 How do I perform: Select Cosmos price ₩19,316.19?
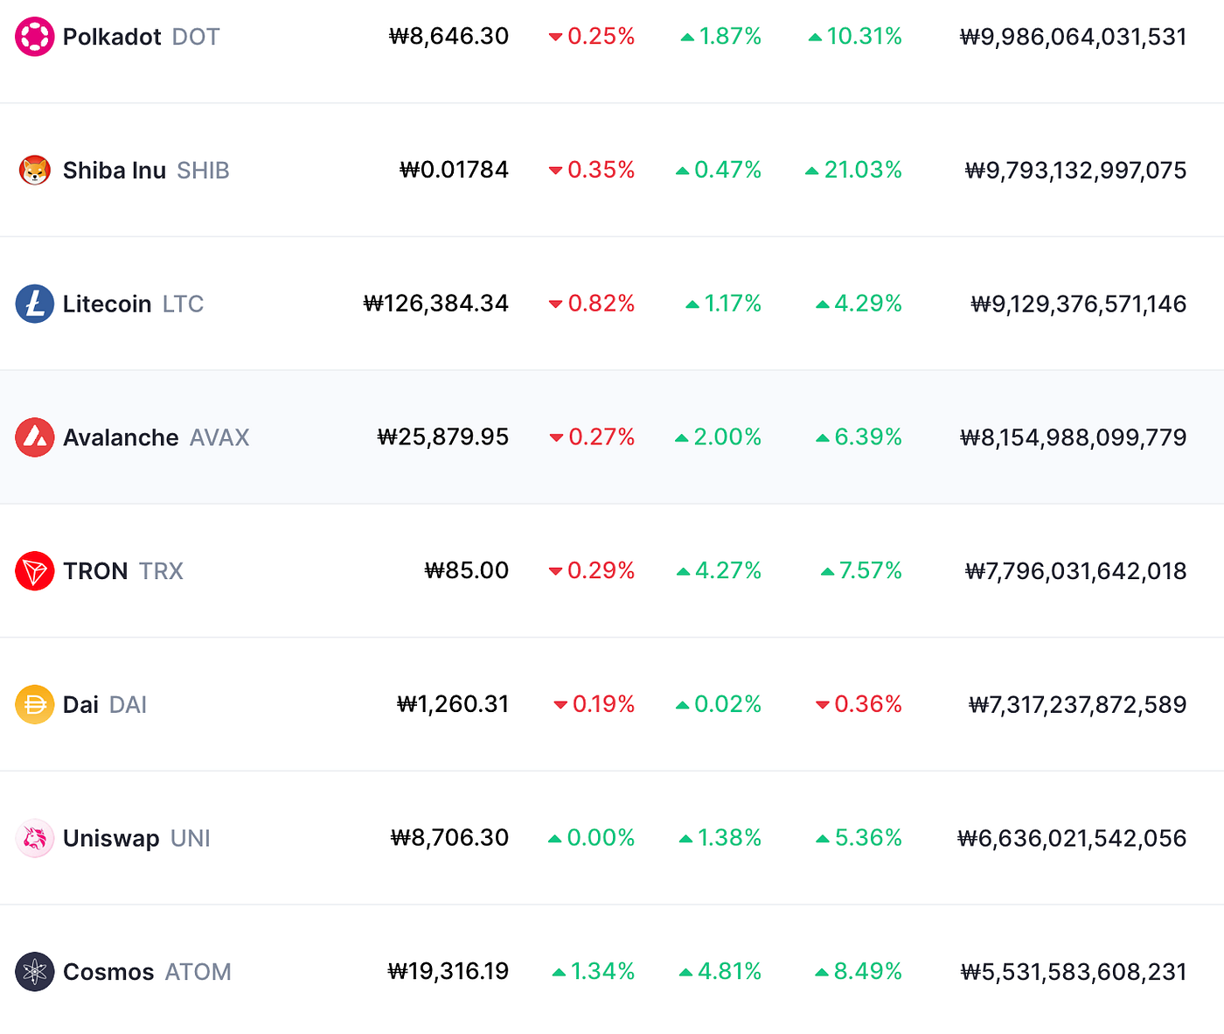click(448, 971)
